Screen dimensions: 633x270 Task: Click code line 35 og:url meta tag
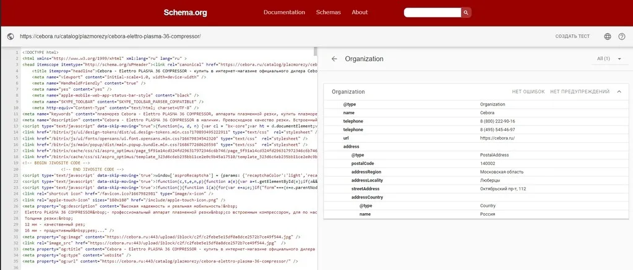160,261
